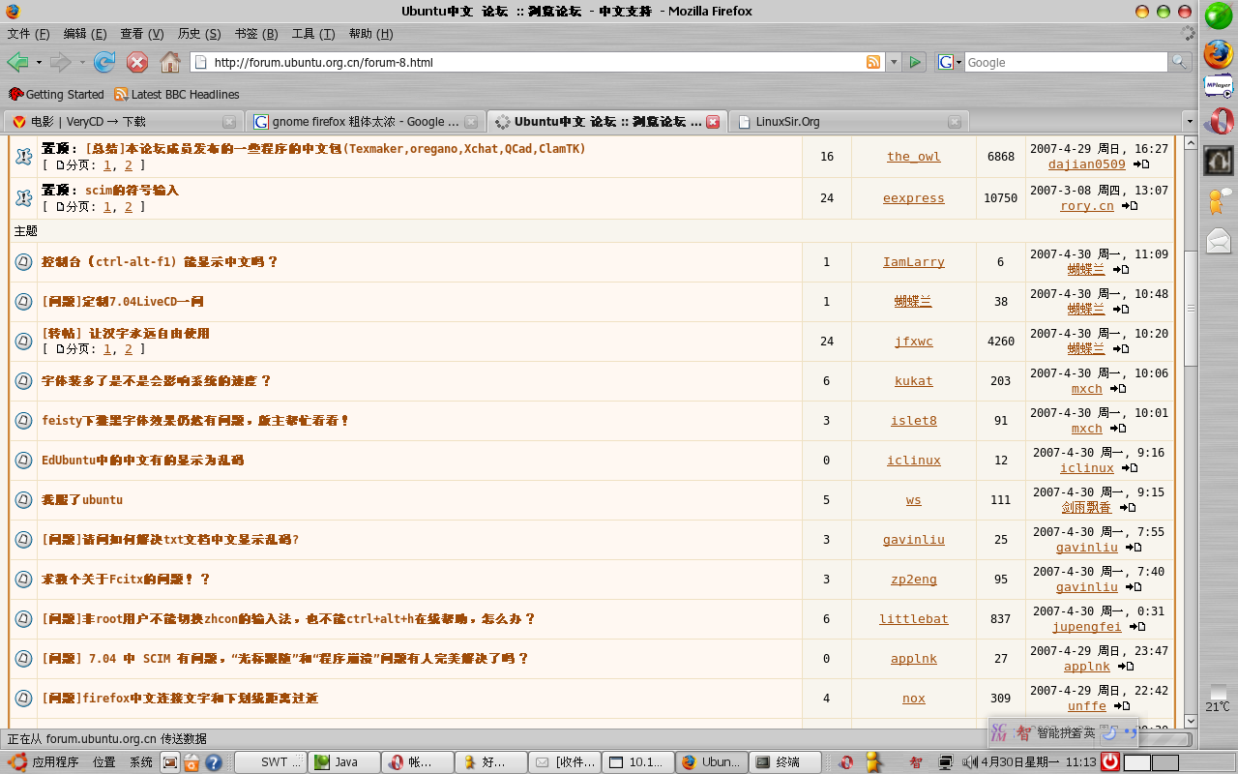
Task: Open the Back history dropdown arrow
Action: tap(39, 62)
